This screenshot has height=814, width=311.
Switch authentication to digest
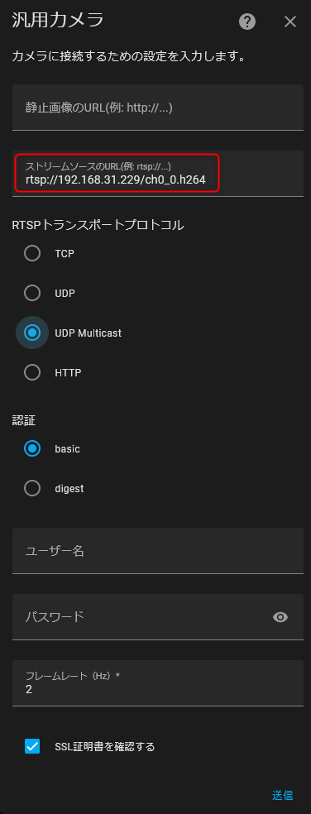pos(32,489)
